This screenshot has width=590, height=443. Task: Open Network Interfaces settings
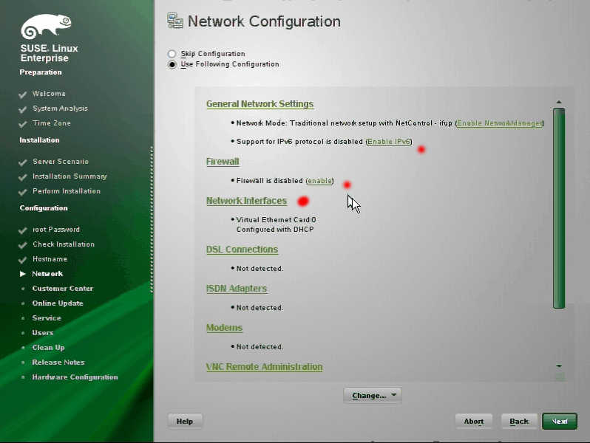[x=246, y=201]
